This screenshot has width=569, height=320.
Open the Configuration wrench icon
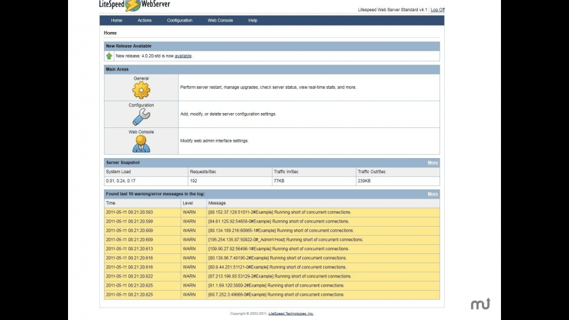pyautogui.click(x=141, y=117)
